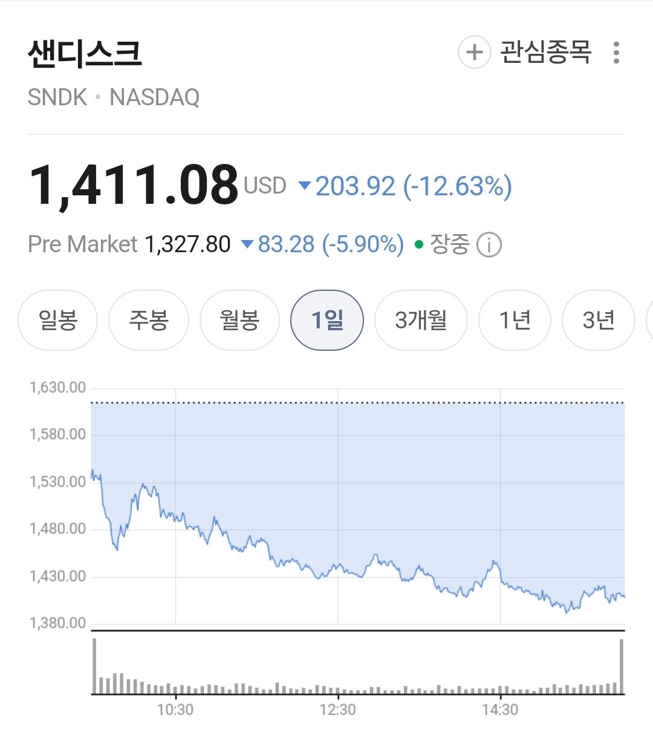Viewport: 653px width, 739px height.
Task: Tap the plus icon beside 관심종목
Action: (x=475, y=53)
